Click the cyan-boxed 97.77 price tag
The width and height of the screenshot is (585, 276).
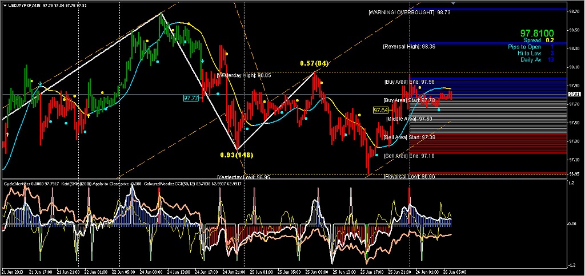[x=191, y=98]
